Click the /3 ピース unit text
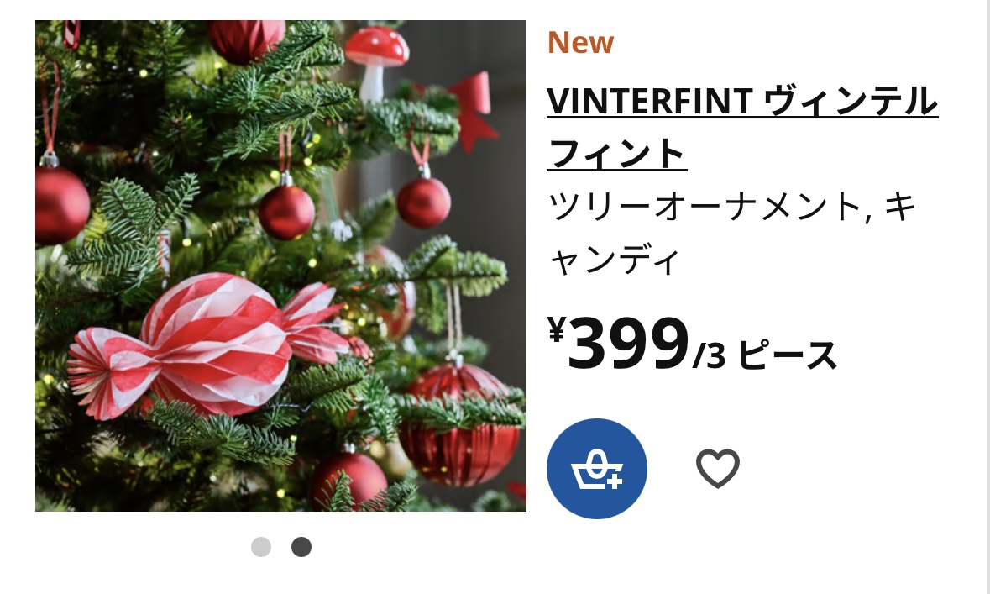Viewport: 990px width, 594px height. (x=765, y=355)
